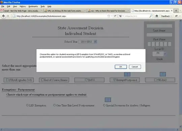The image size is (182, 131).
Task: Click the Firefox logo in title bar
Action: [x=2, y=2]
